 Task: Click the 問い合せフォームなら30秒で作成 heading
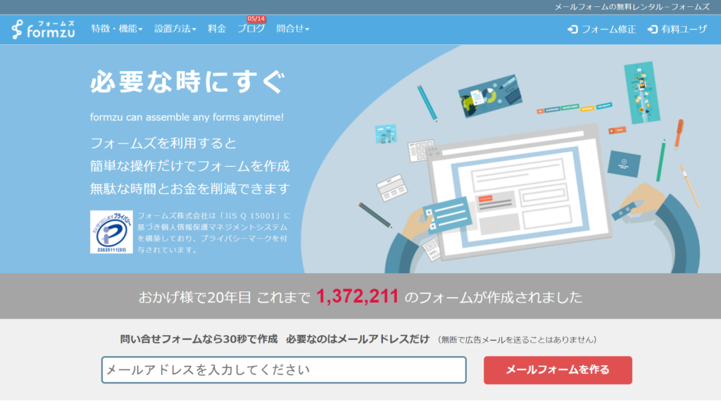(199, 339)
